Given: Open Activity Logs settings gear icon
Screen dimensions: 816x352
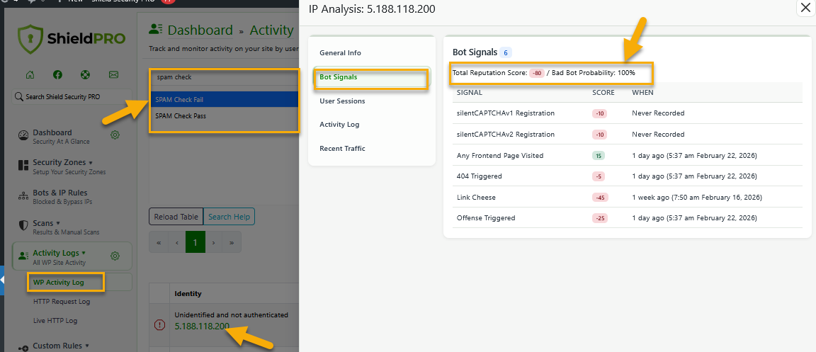Looking at the screenshot, I should (115, 256).
